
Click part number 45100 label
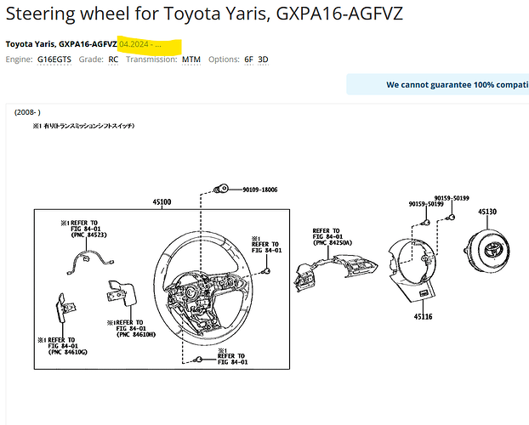pyautogui.click(x=162, y=202)
